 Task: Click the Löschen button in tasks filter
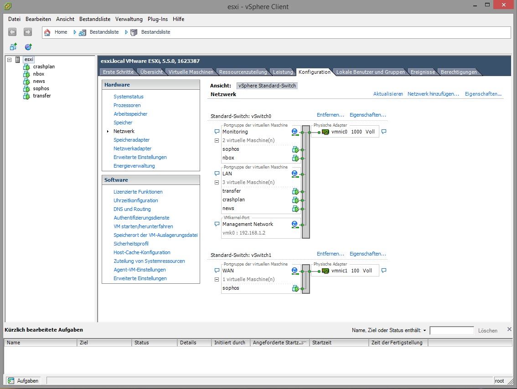(x=488, y=331)
